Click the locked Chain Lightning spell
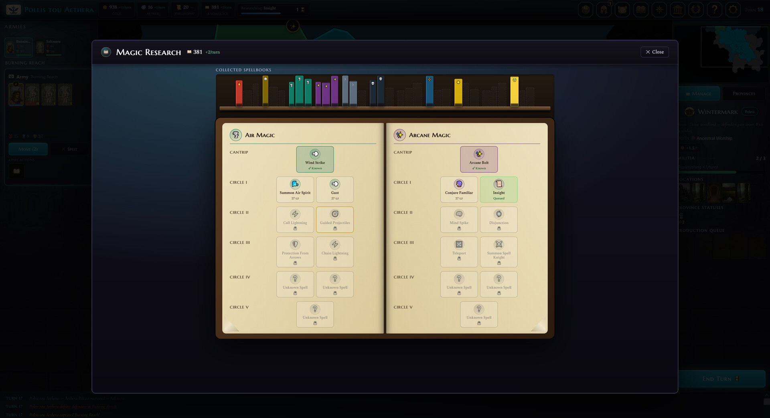 pos(334,252)
